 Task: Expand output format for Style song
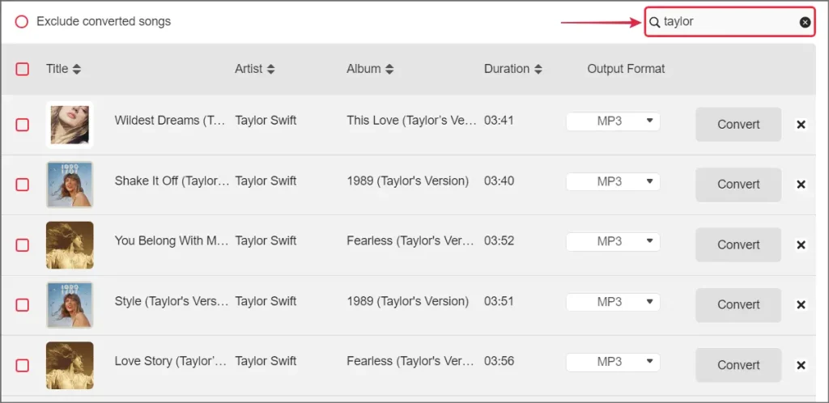coord(613,302)
